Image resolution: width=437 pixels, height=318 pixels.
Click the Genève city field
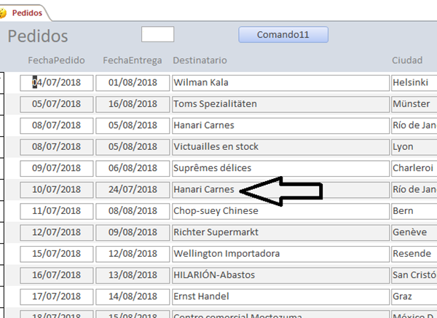414,233
